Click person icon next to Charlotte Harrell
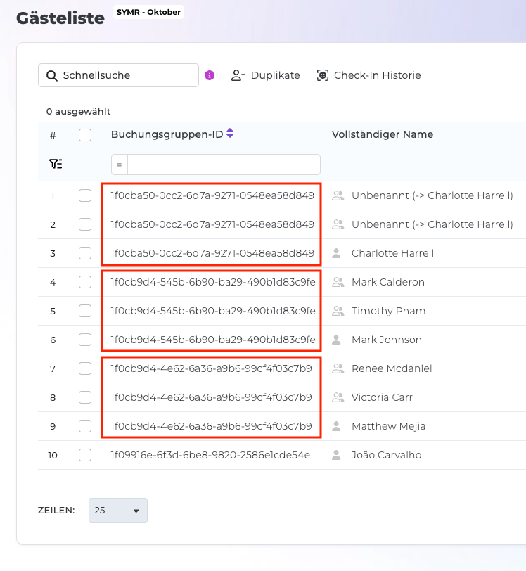Viewport: 526px width, 571px height. tap(336, 253)
